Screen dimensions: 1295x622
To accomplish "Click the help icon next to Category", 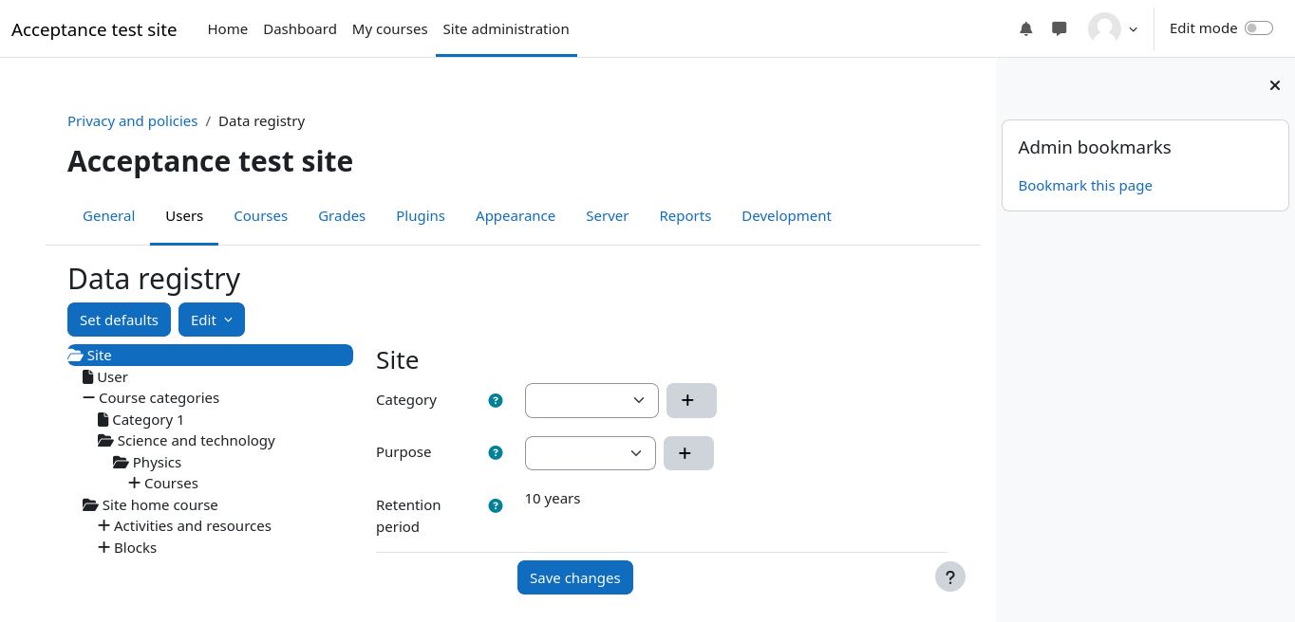I will pyautogui.click(x=495, y=400).
